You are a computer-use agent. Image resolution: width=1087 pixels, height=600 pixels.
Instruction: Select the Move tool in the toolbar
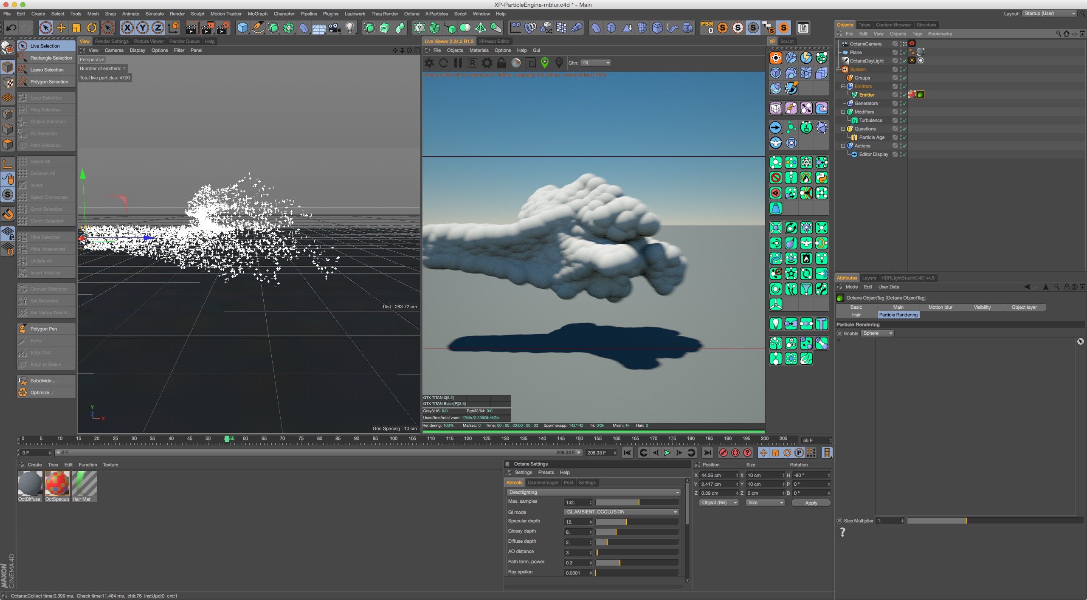61,28
